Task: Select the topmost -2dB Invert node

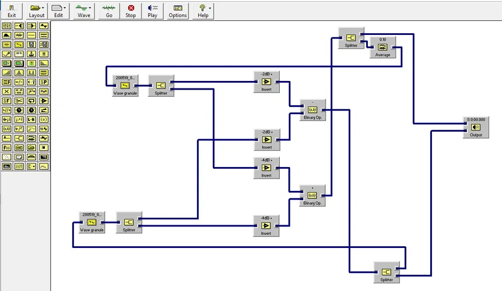Action: coord(266,82)
